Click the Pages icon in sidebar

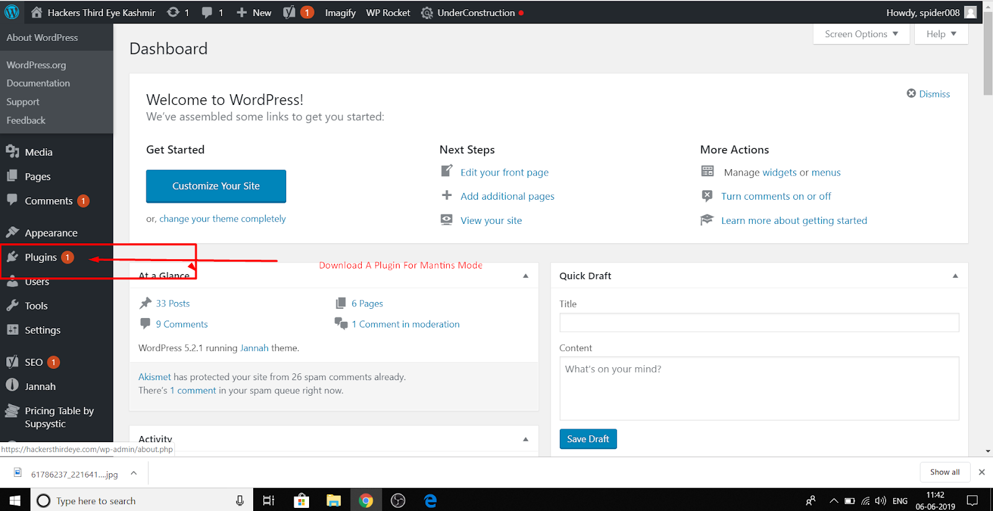click(12, 176)
